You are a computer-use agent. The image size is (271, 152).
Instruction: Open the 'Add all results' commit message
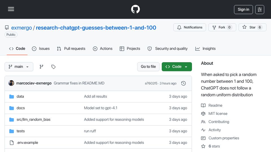[95, 97]
